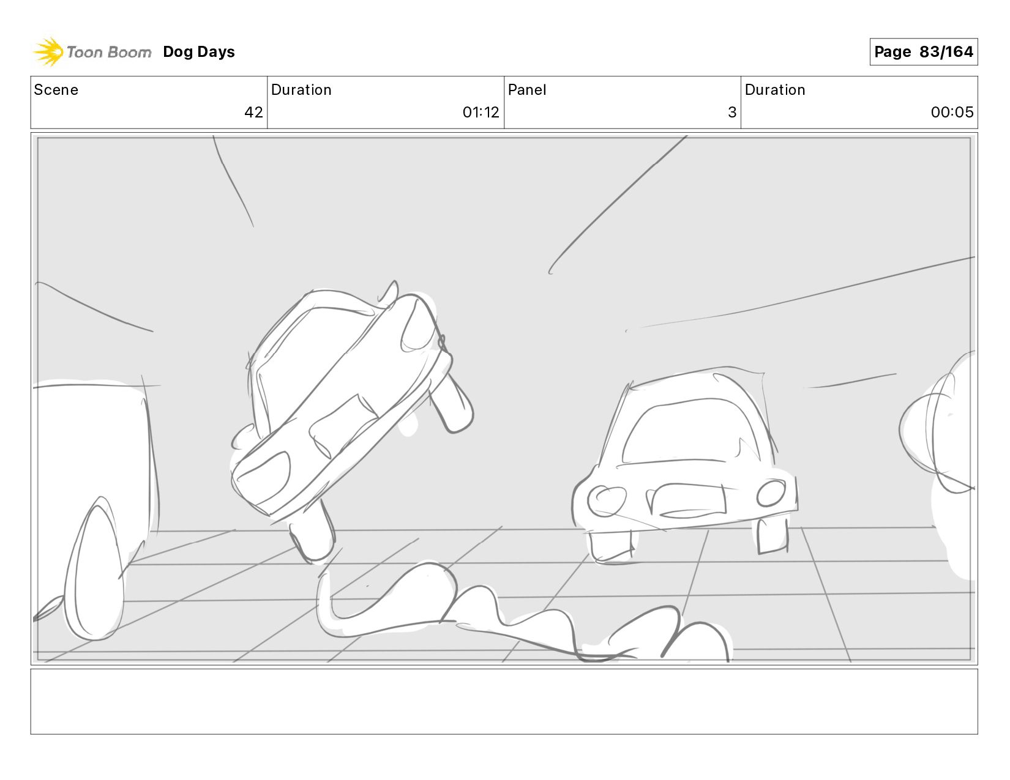Click the 'Duration' label beside Scene
Image resolution: width=1010 pixels, height=780 pixels.
pyautogui.click(x=301, y=90)
